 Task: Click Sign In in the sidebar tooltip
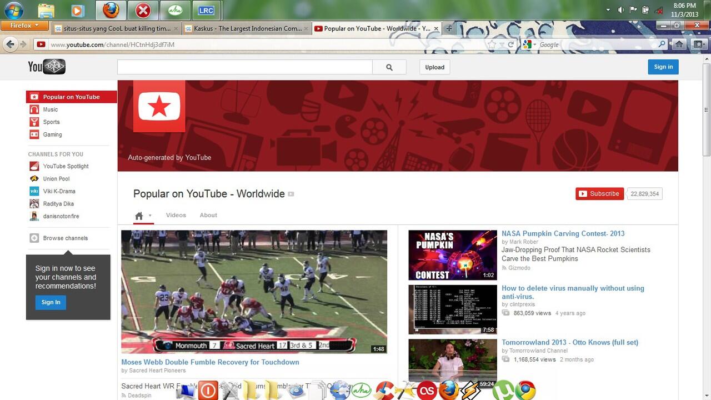[x=51, y=302]
